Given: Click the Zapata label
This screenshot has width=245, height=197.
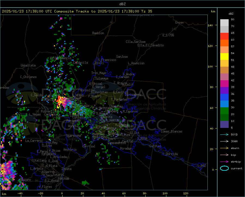Looking at the screenshot, I should tap(67, 169).
